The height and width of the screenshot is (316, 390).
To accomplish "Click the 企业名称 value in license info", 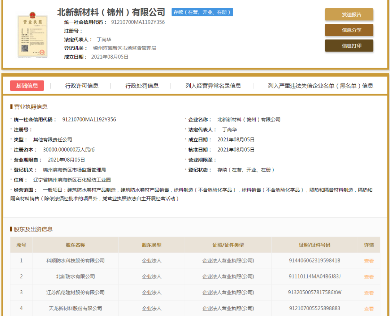I will tap(249, 120).
